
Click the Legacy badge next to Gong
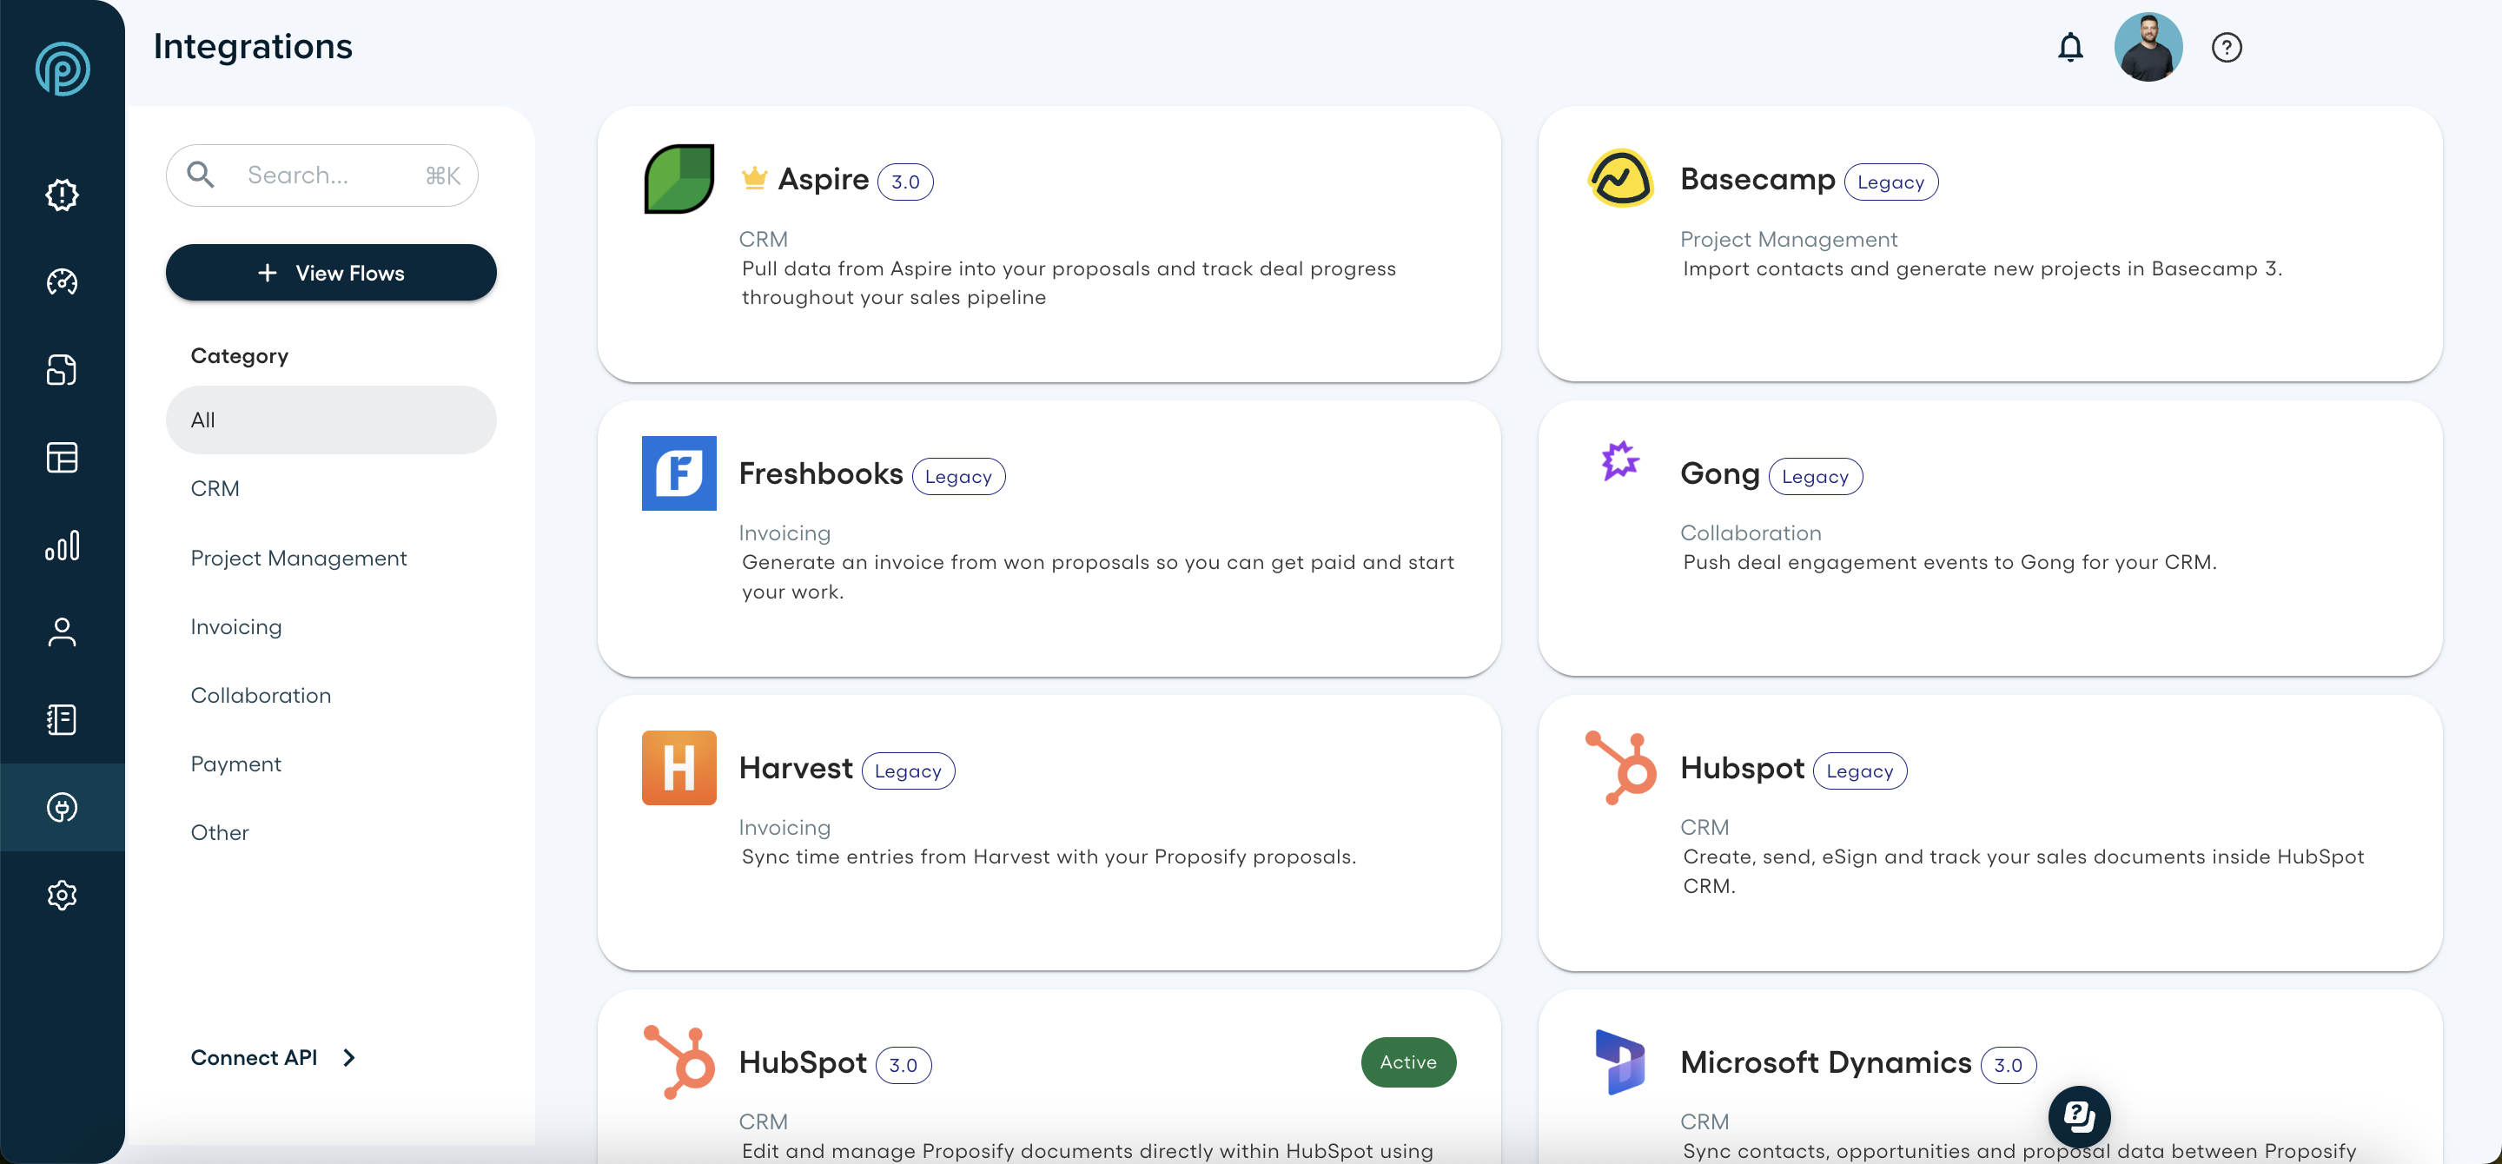pos(1814,475)
